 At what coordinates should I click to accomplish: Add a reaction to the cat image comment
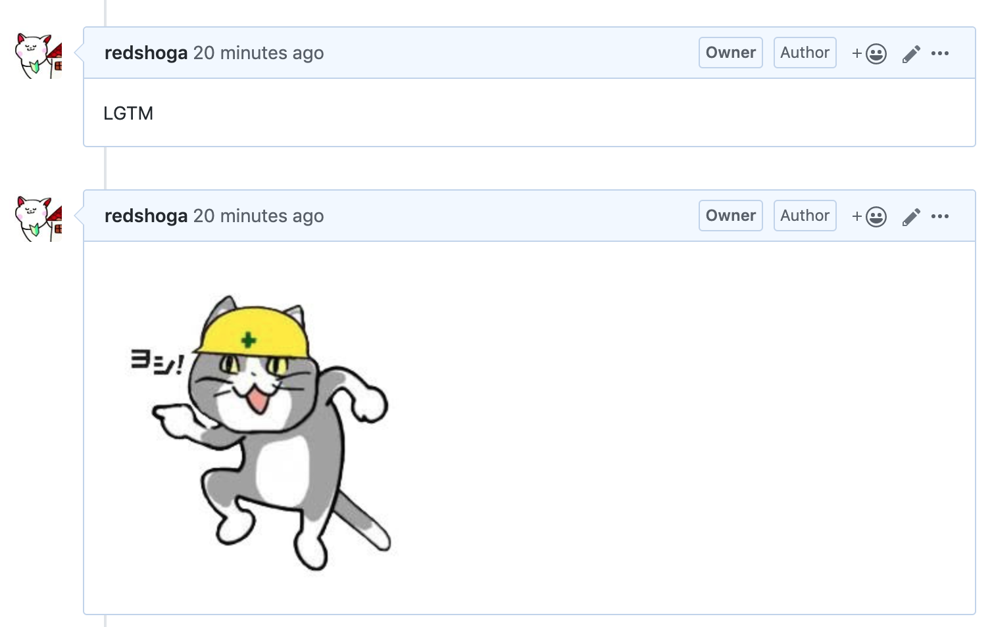870,216
